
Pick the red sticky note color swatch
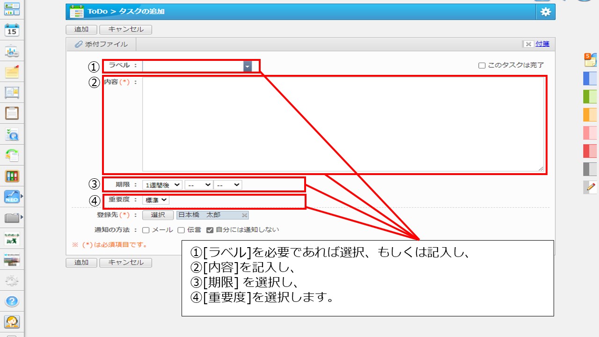(x=590, y=151)
